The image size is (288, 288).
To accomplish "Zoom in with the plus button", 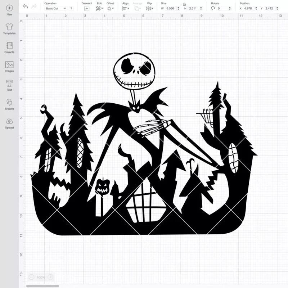I will point(50,277).
